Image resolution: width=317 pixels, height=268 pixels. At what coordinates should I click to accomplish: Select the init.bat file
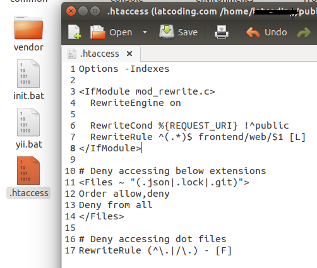[28, 79]
